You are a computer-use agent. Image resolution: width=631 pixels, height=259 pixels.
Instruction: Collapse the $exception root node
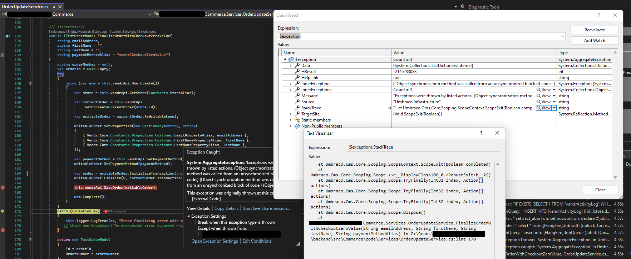(x=285, y=59)
